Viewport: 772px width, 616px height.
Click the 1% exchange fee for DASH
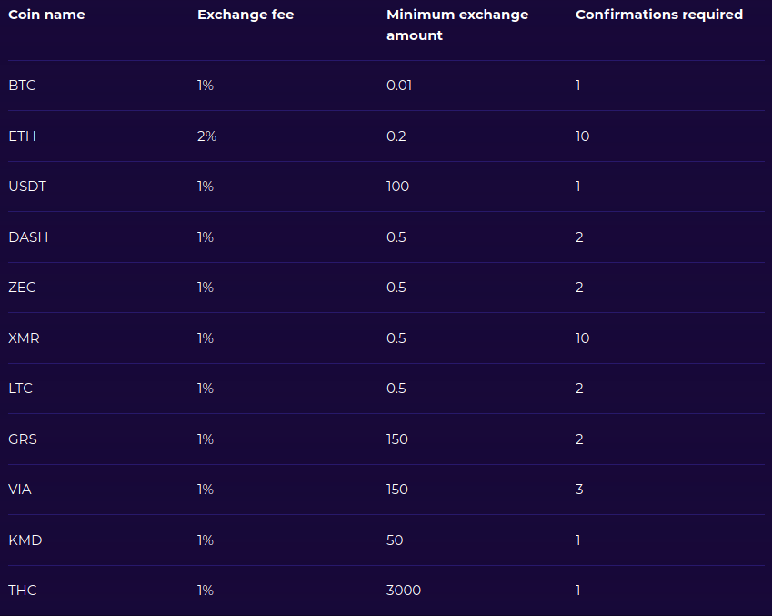(206, 237)
